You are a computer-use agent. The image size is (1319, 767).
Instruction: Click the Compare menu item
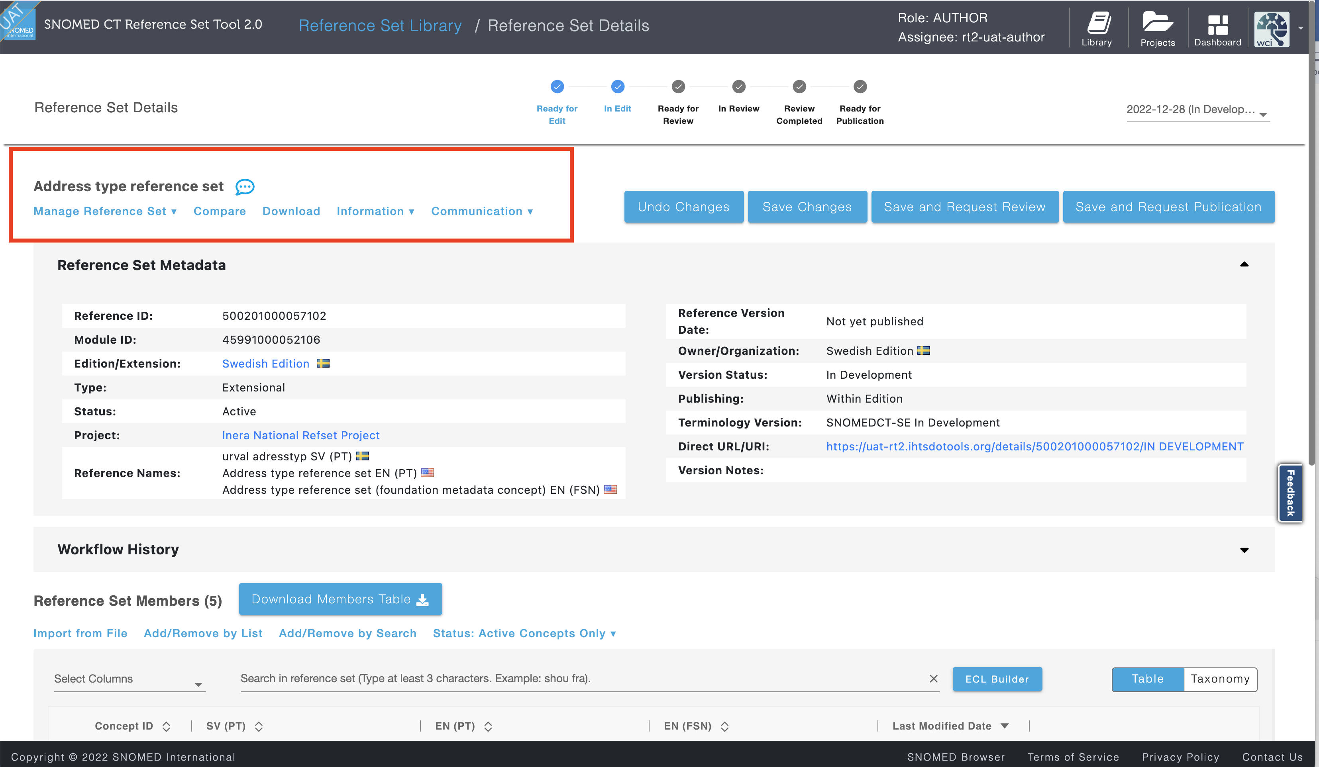(x=220, y=211)
